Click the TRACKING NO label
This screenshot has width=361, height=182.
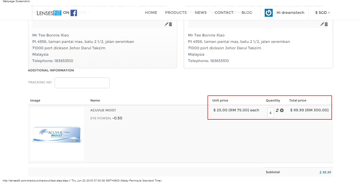tap(40, 82)
